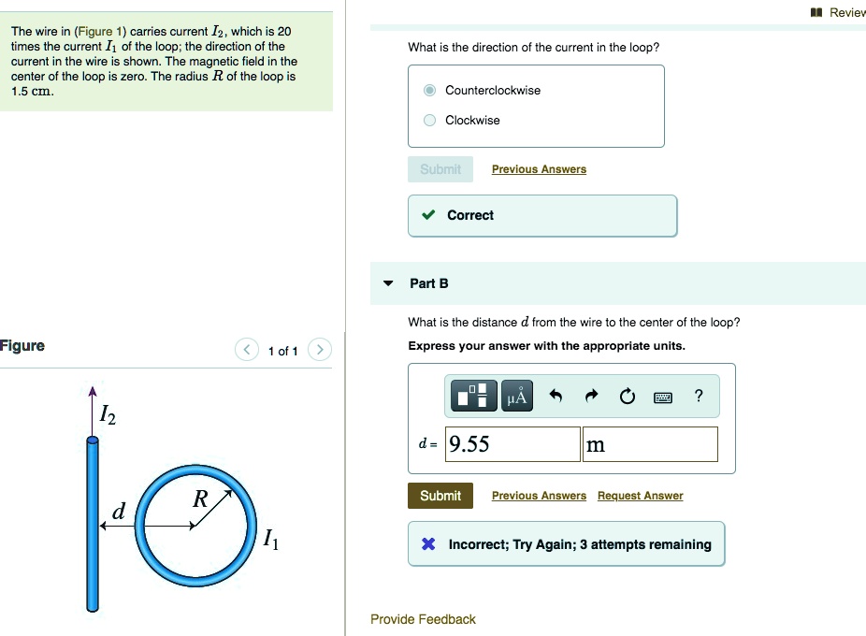Click the next page chevron arrow
Viewport: 866px width, 636px height.
click(319, 349)
